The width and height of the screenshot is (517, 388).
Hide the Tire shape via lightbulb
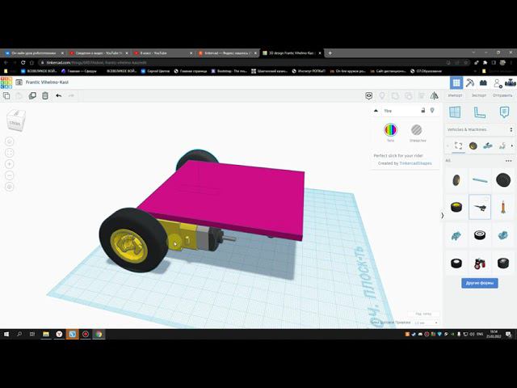(x=432, y=111)
